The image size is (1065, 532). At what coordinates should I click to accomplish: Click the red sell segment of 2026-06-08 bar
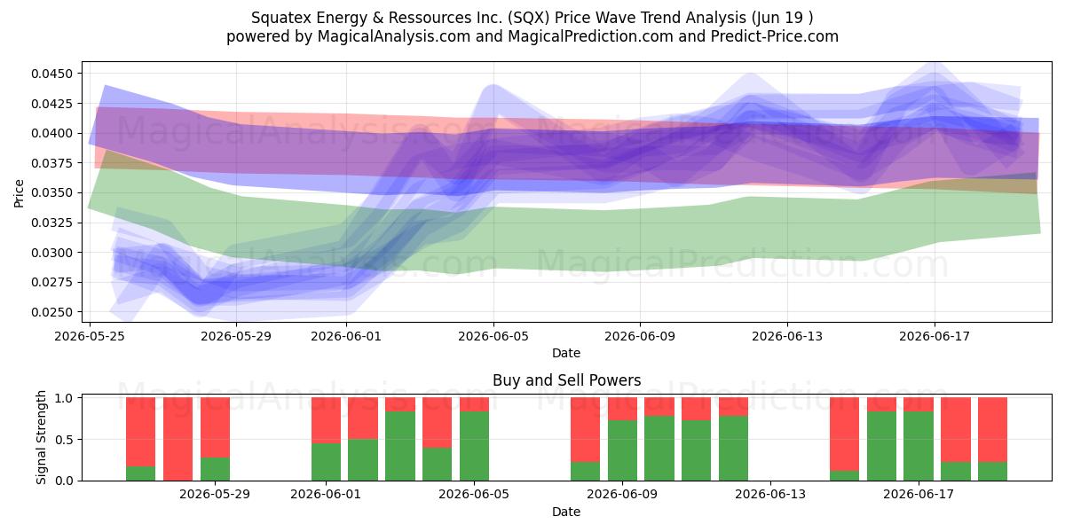coord(586,430)
